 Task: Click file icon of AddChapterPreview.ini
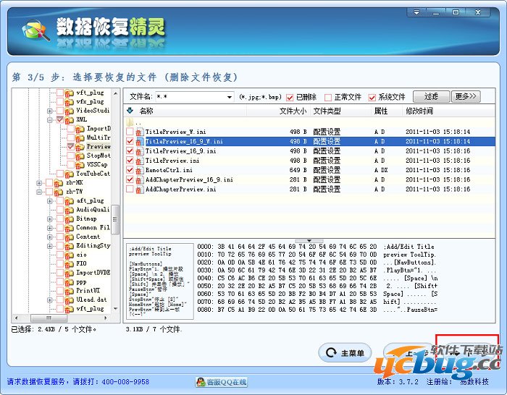click(x=139, y=190)
